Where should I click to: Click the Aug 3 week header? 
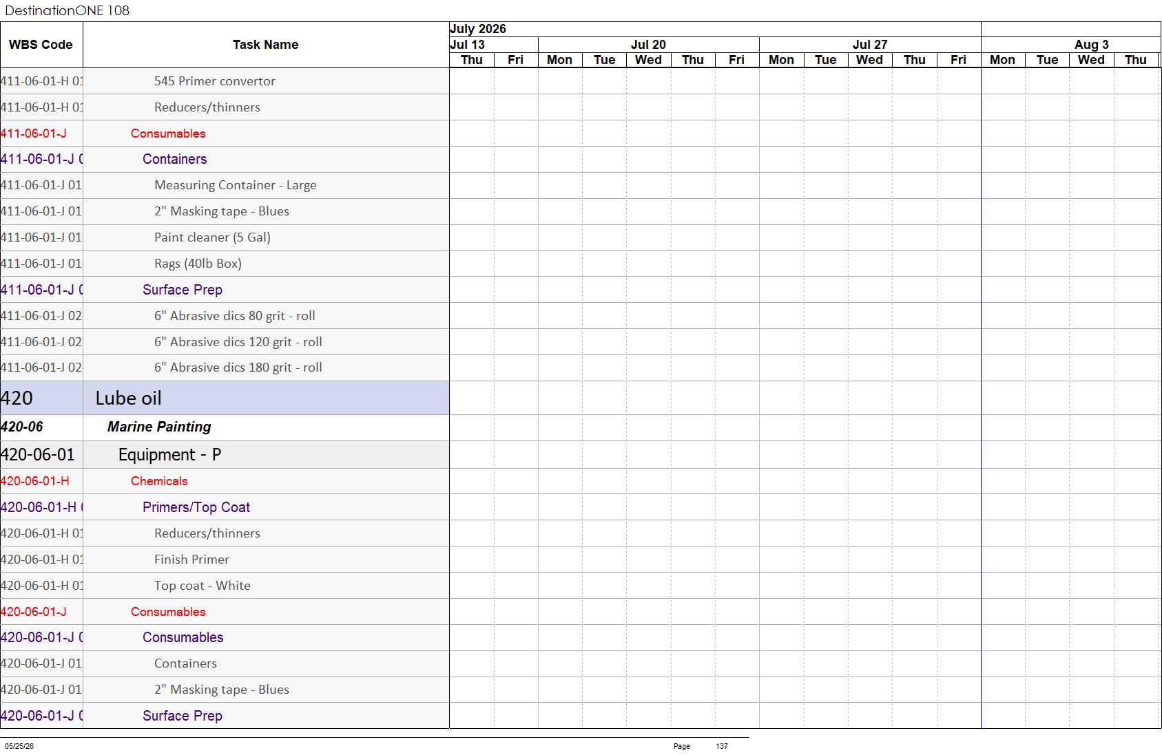(1071, 45)
